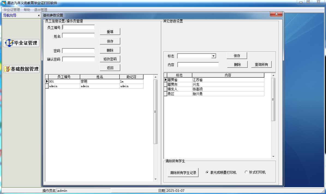Click the 修改密码 button
This screenshot has height=194, width=326.
tap(110, 58)
